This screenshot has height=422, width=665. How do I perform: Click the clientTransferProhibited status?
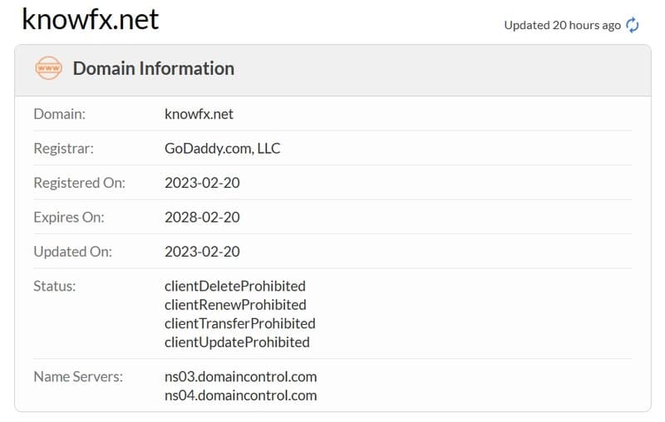coord(240,323)
